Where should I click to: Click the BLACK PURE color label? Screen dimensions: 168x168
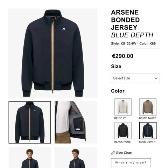click(x=122, y=142)
